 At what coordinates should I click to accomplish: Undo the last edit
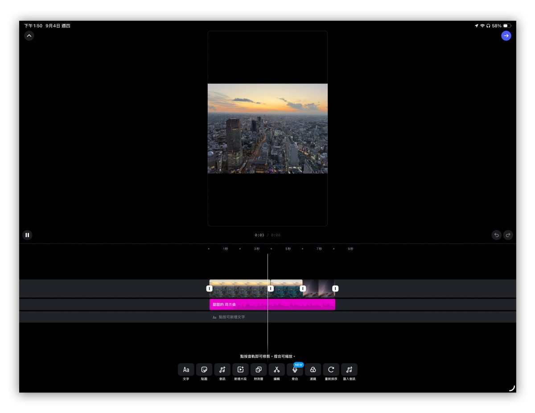[x=496, y=235]
